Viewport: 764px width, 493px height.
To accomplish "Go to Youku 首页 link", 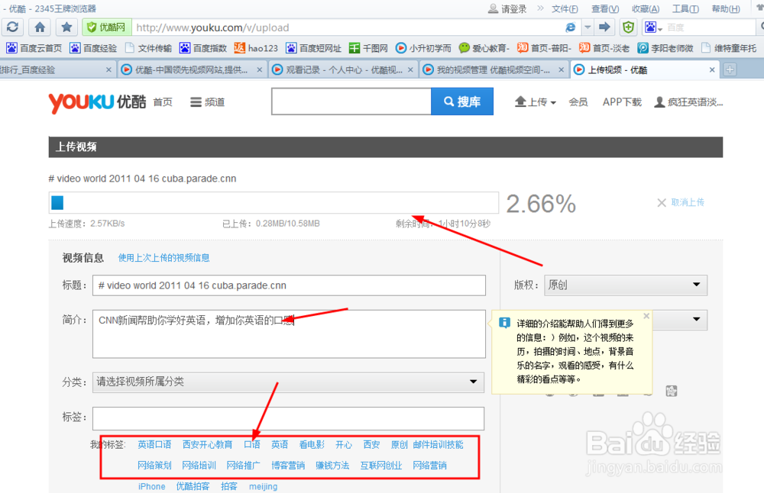I will pos(162,102).
